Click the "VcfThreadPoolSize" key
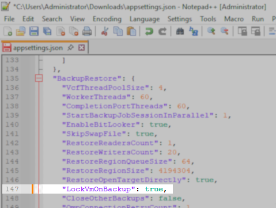This screenshot has width=276, height=208. (x=105, y=88)
